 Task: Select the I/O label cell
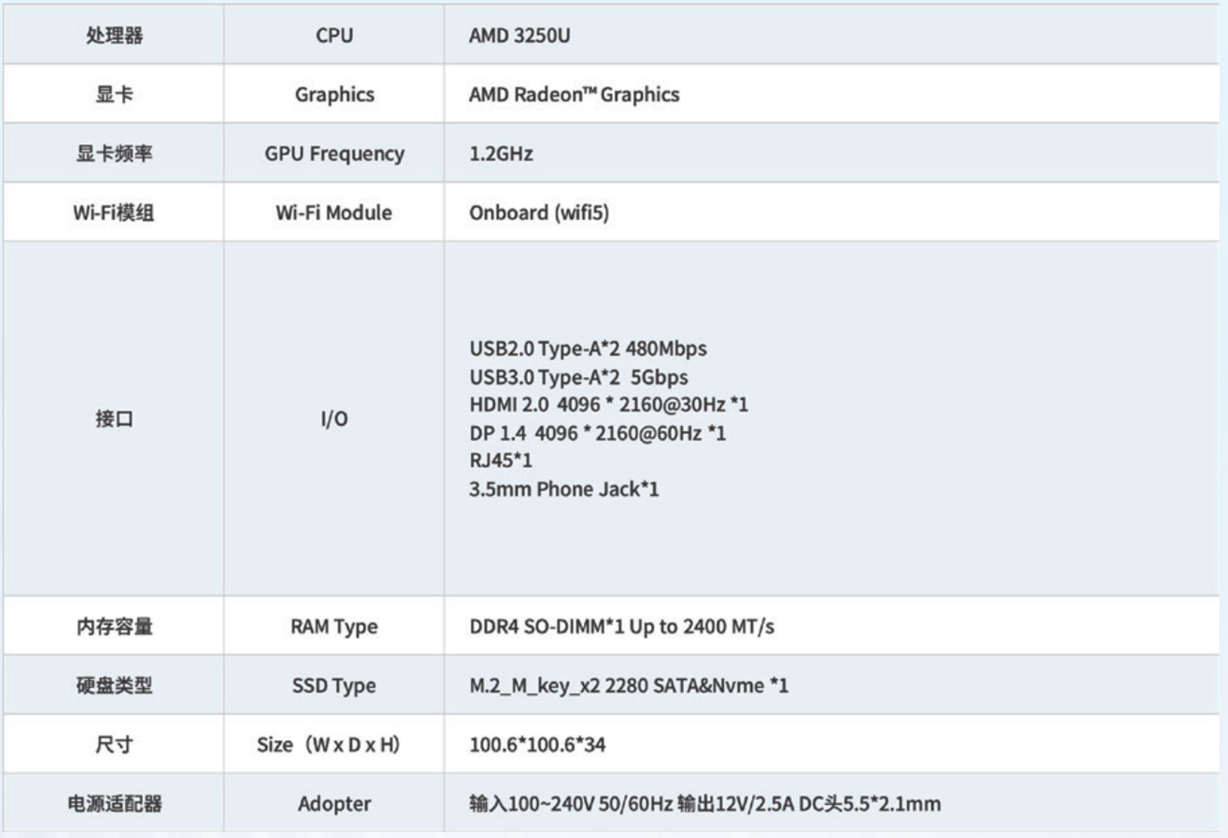(334, 419)
